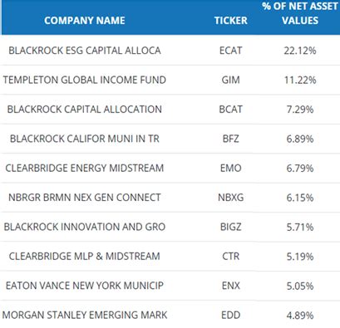The width and height of the screenshot is (340, 328).
Task: Click the NBXG ticker
Action: 231,198
